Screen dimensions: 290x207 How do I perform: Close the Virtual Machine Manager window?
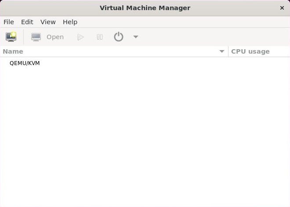click(282, 8)
